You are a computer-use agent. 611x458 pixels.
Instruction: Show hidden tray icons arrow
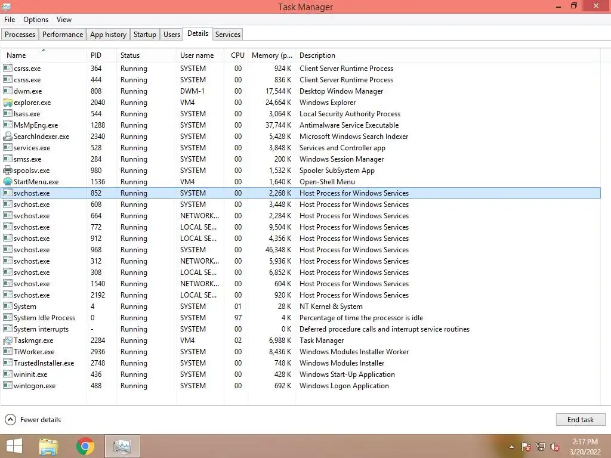tap(511, 447)
